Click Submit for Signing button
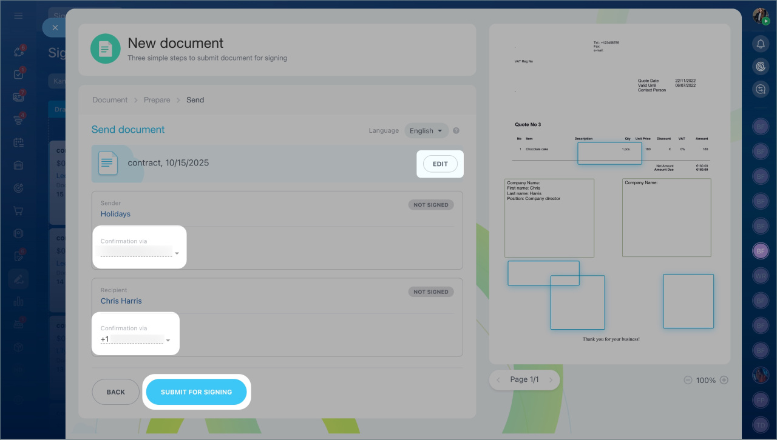The width and height of the screenshot is (777, 440). click(196, 392)
